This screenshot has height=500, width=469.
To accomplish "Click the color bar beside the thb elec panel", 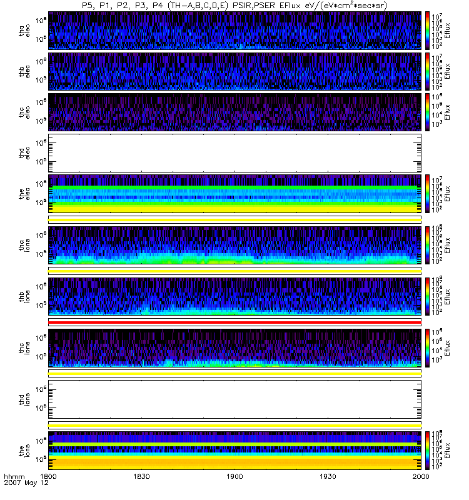I will (x=427, y=71).
